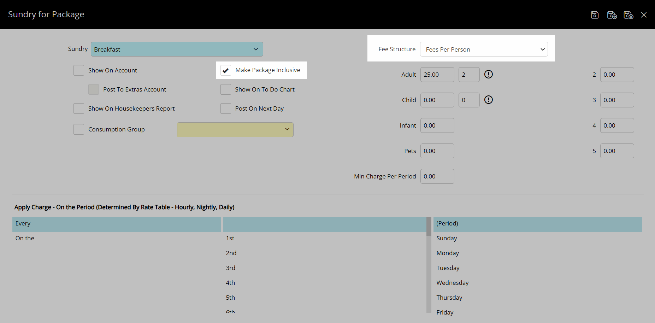655x323 pixels.
Task: Open the Consumption Group dropdown list
Action: coord(235,130)
